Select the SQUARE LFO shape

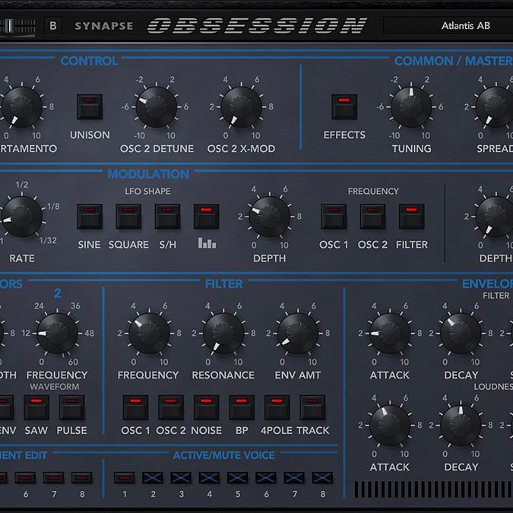(128, 217)
